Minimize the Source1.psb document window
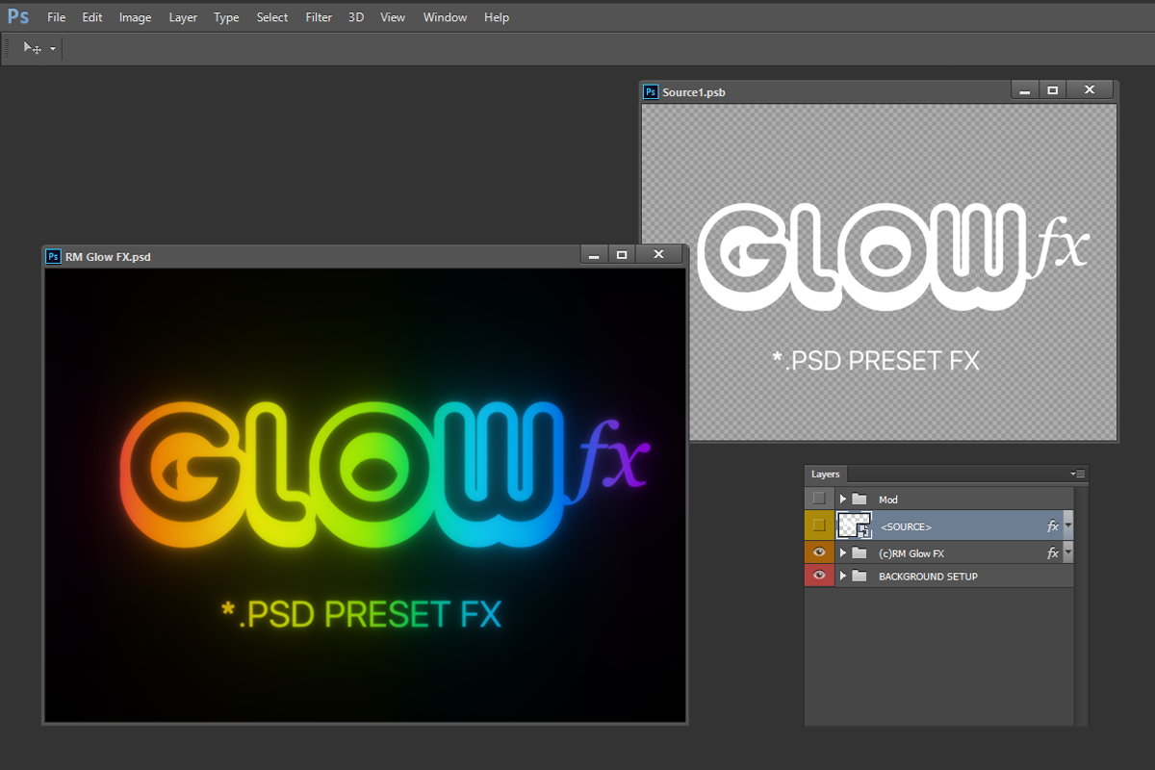The image size is (1155, 770). coord(1025,90)
